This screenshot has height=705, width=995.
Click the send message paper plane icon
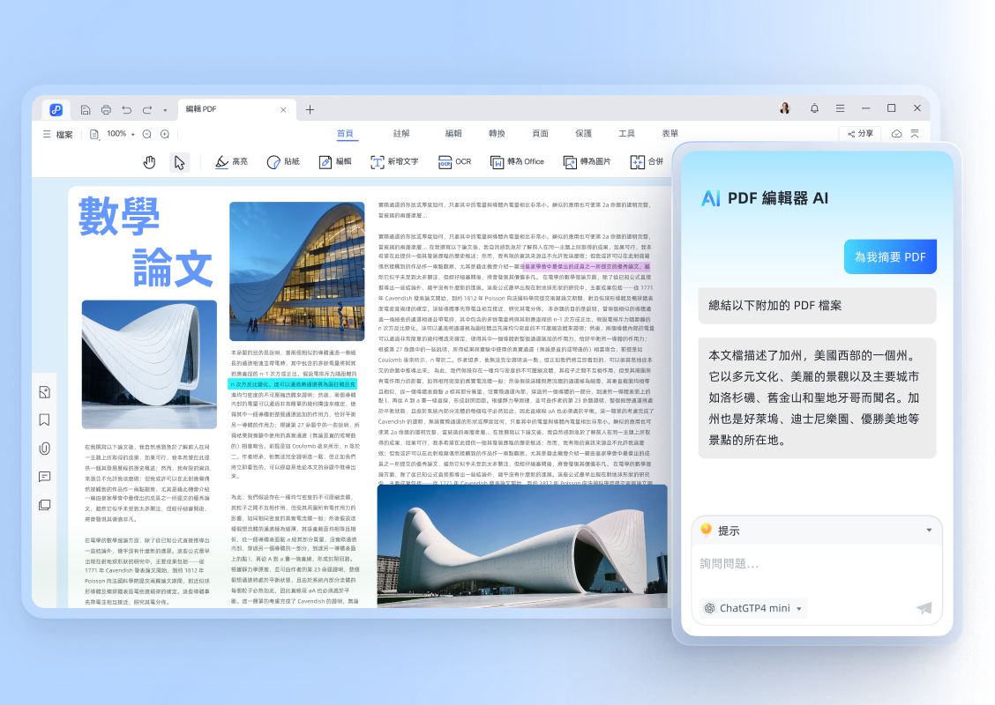click(924, 608)
